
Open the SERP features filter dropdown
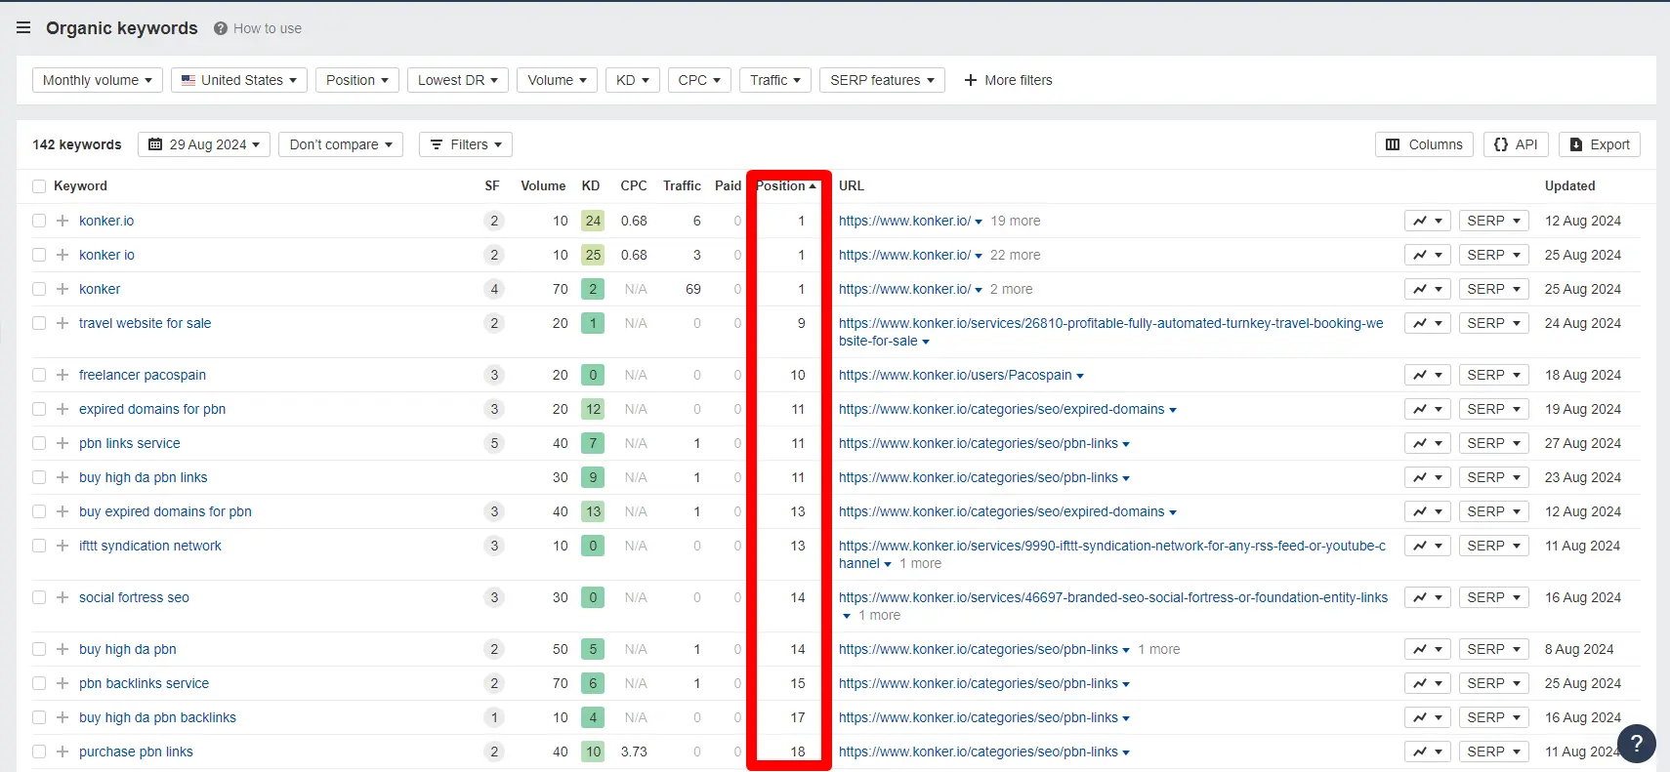882,80
